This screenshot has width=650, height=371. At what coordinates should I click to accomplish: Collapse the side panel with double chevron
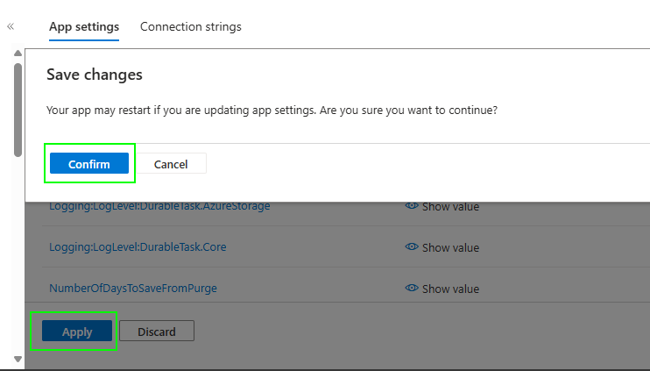[x=11, y=27]
